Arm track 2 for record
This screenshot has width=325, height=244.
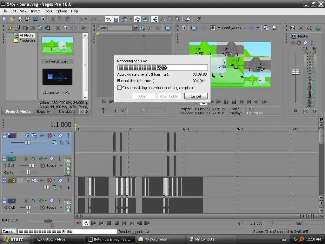click(x=26, y=159)
